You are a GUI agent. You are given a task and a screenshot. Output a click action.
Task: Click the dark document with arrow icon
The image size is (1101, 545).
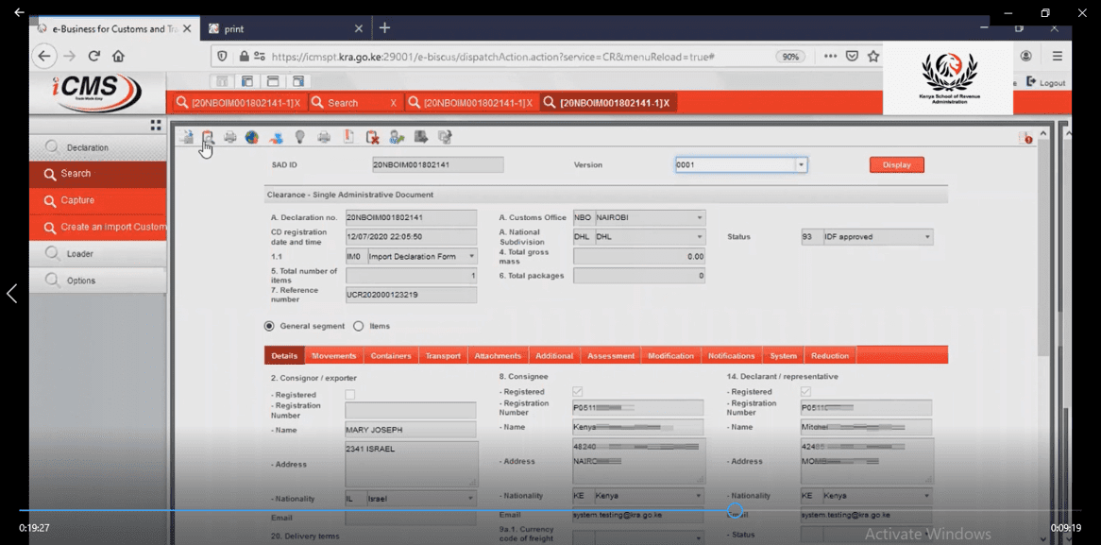420,137
